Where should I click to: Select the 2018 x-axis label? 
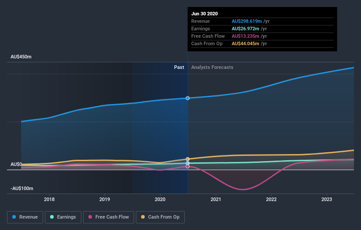coord(49,199)
